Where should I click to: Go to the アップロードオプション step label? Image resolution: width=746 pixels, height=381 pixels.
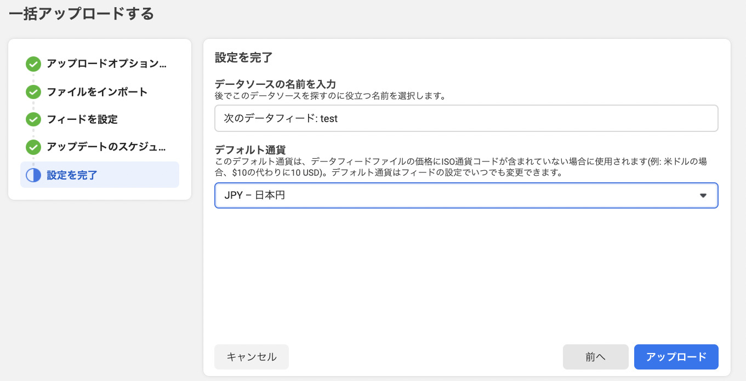[106, 63]
